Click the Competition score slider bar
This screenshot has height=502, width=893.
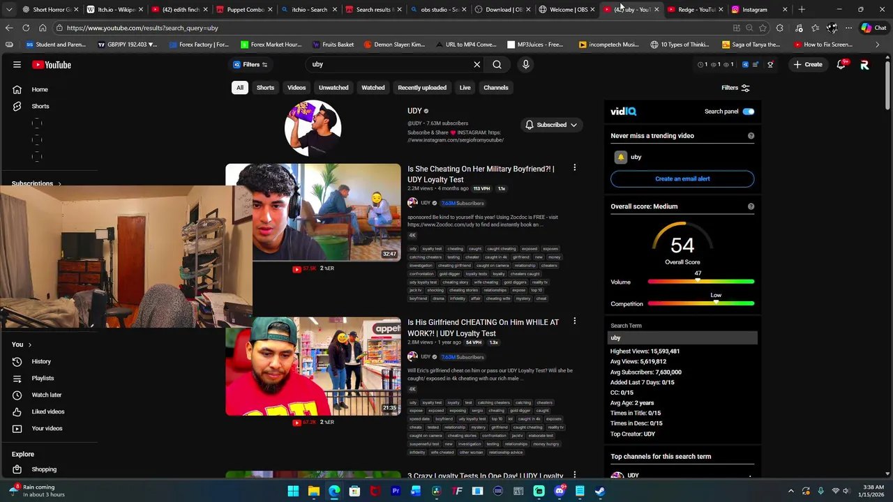(700, 304)
